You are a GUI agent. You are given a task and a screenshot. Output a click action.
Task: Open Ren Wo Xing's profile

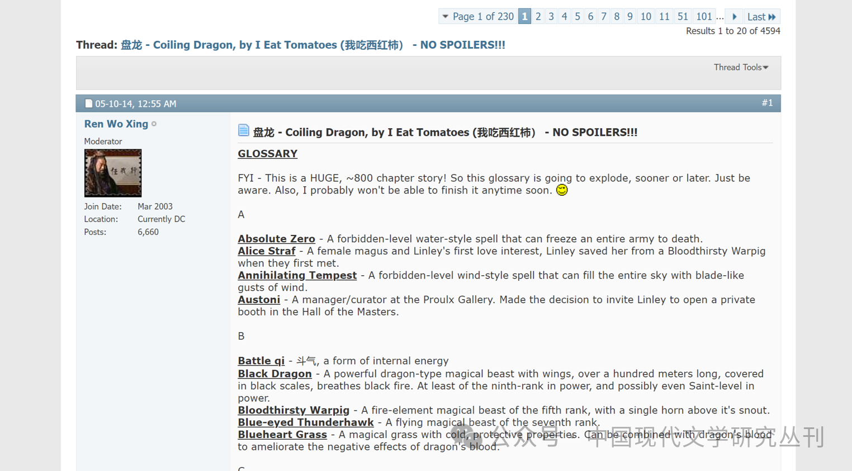[x=116, y=124]
